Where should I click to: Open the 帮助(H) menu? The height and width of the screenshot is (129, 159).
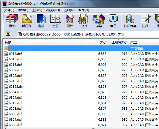[84, 10]
